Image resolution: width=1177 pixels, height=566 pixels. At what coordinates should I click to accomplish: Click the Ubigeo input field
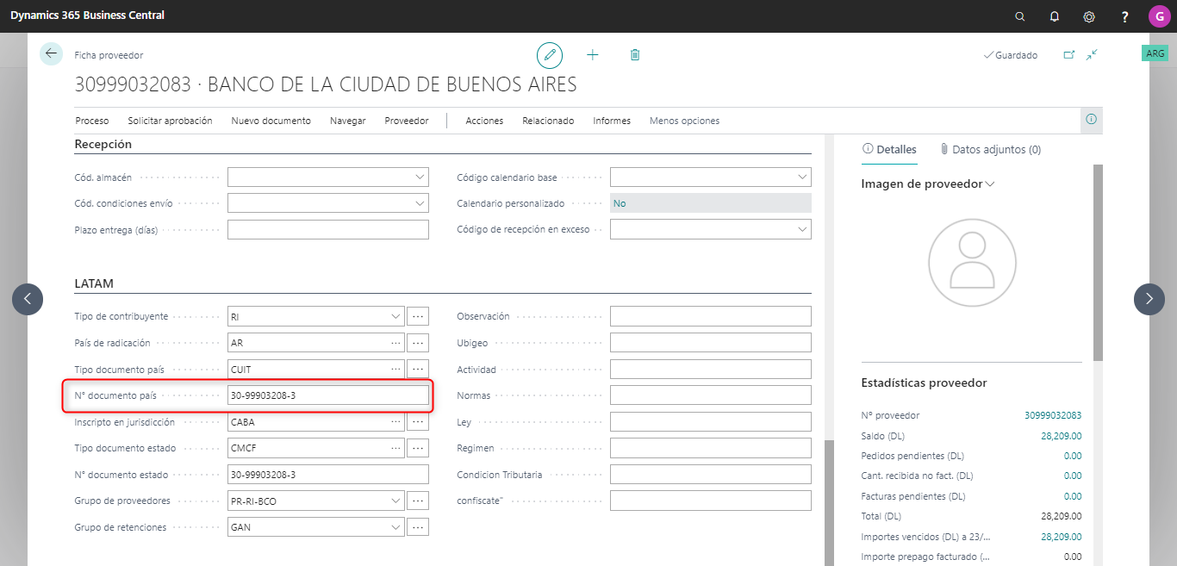point(711,343)
